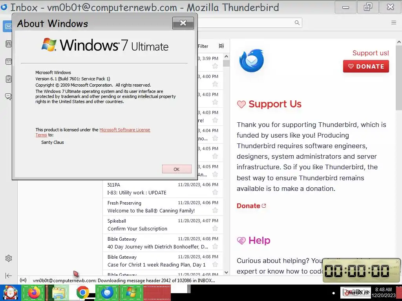
Task: Click the Thunderbird logo in Support pane
Action: 251,61
